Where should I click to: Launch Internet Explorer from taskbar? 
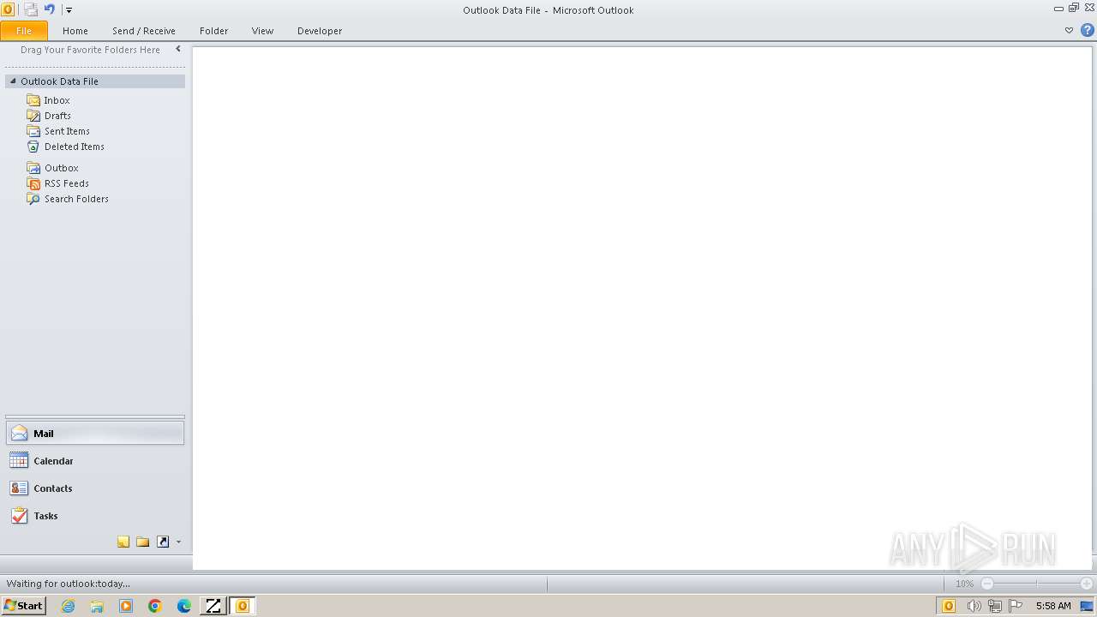(69, 606)
